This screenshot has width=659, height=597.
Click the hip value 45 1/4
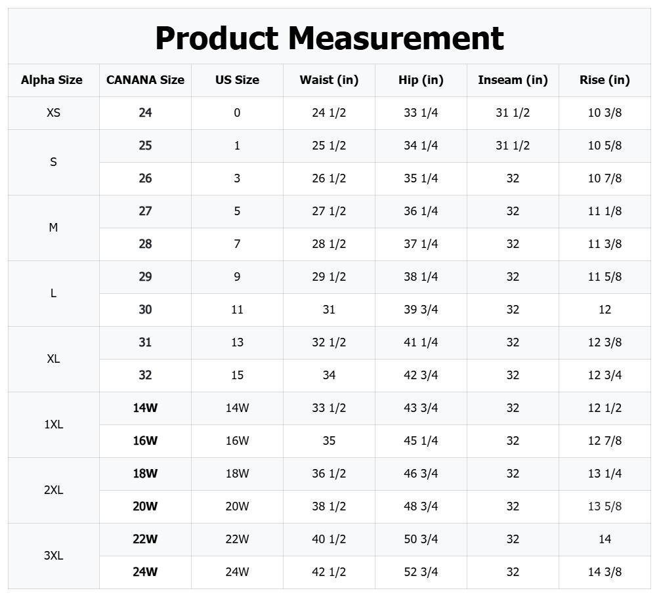click(421, 441)
